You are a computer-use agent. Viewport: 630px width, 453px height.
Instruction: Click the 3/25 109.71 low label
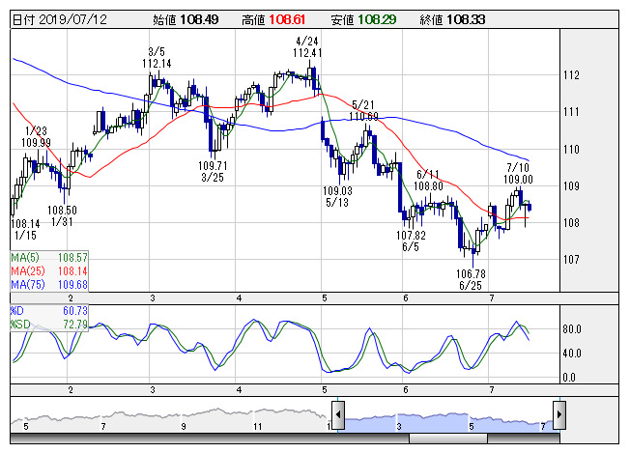pyautogui.click(x=213, y=172)
